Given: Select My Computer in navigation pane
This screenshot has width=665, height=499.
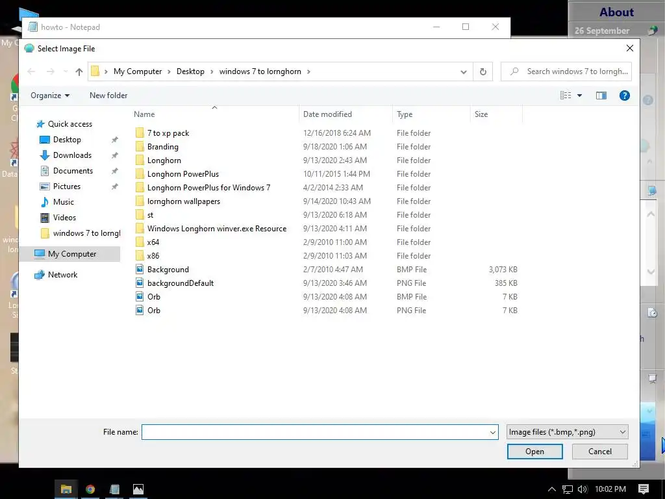Looking at the screenshot, I should point(71,254).
